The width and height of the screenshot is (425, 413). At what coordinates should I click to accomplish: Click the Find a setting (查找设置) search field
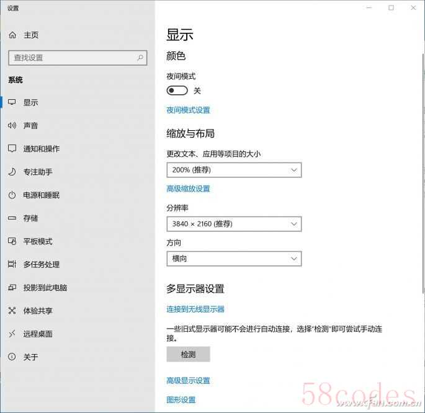coord(71,58)
